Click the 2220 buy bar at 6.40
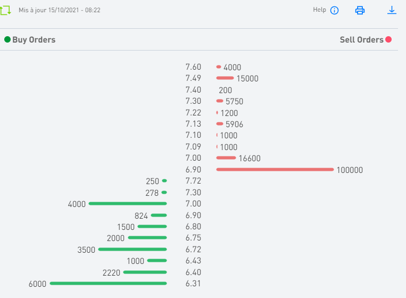The width and height of the screenshot is (406, 298). pyautogui.click(x=145, y=272)
